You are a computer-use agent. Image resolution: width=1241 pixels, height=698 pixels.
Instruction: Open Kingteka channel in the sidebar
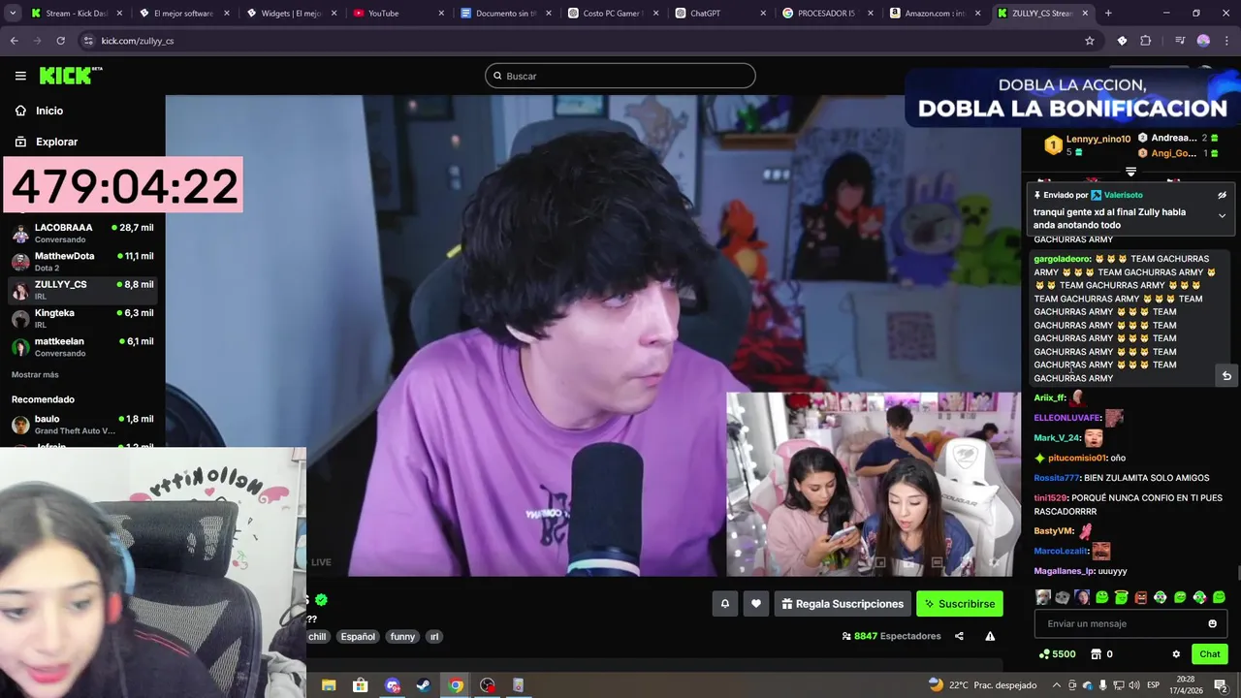pos(82,318)
